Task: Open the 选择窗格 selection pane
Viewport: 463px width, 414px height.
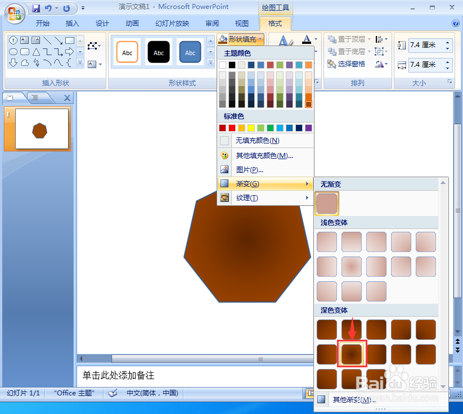Action: (346, 64)
